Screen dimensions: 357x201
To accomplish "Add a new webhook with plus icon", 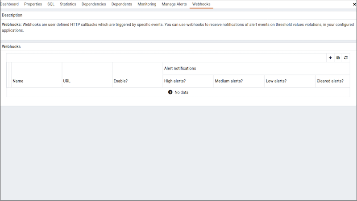I will coord(330,58).
